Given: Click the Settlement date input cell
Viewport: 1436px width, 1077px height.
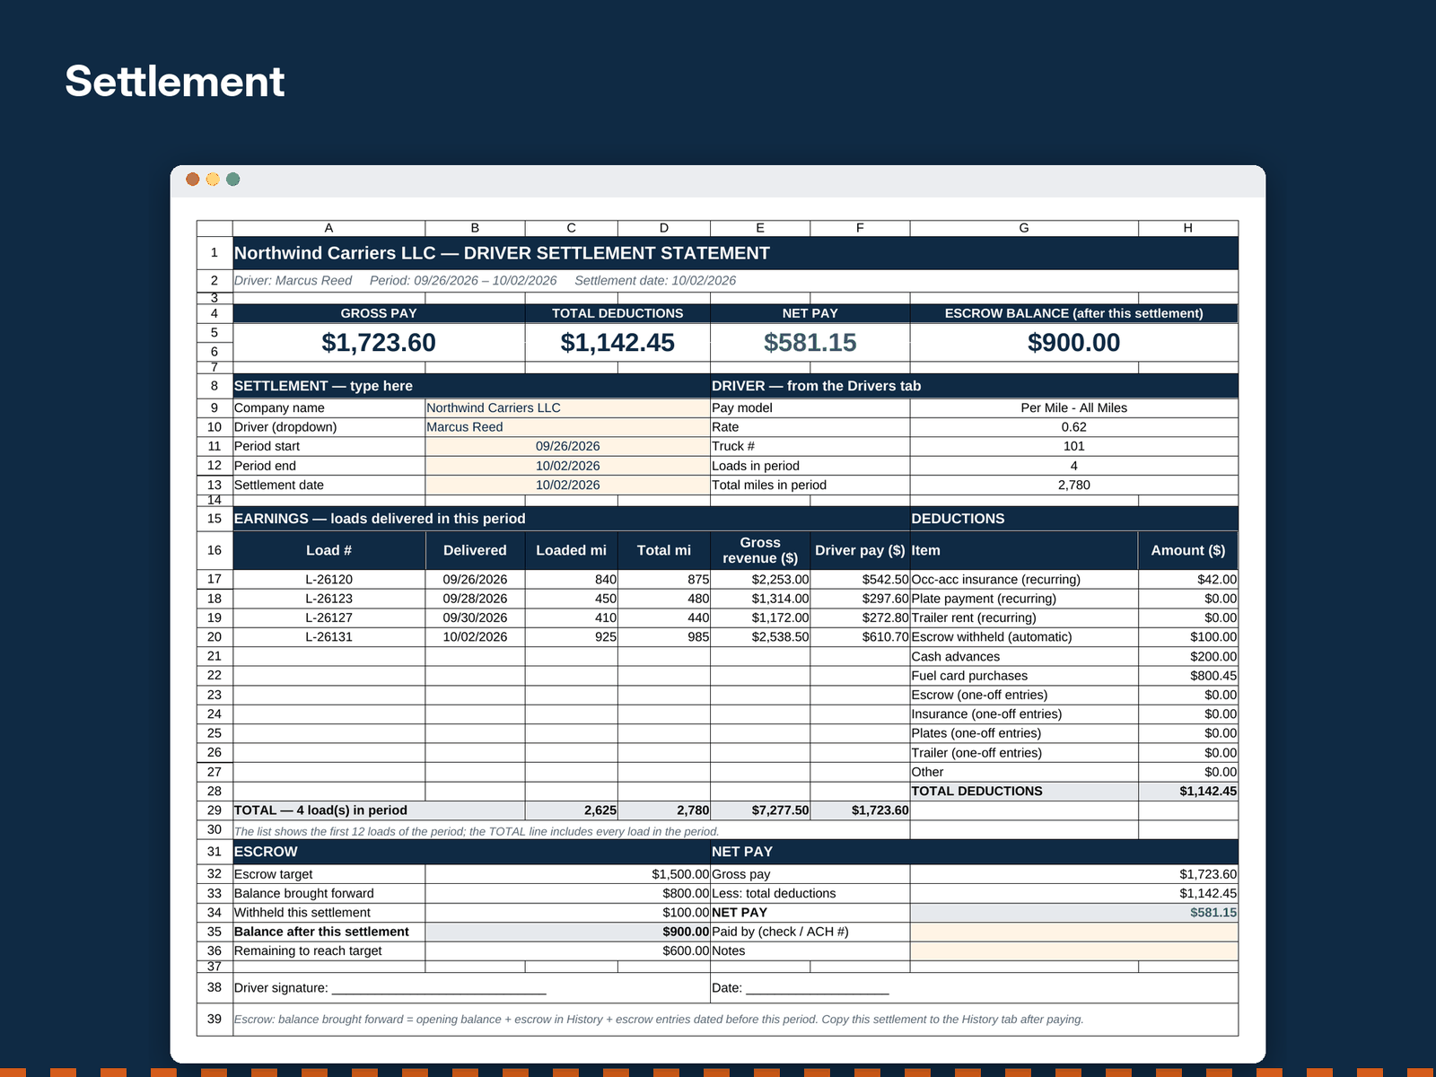Looking at the screenshot, I should click(x=567, y=485).
